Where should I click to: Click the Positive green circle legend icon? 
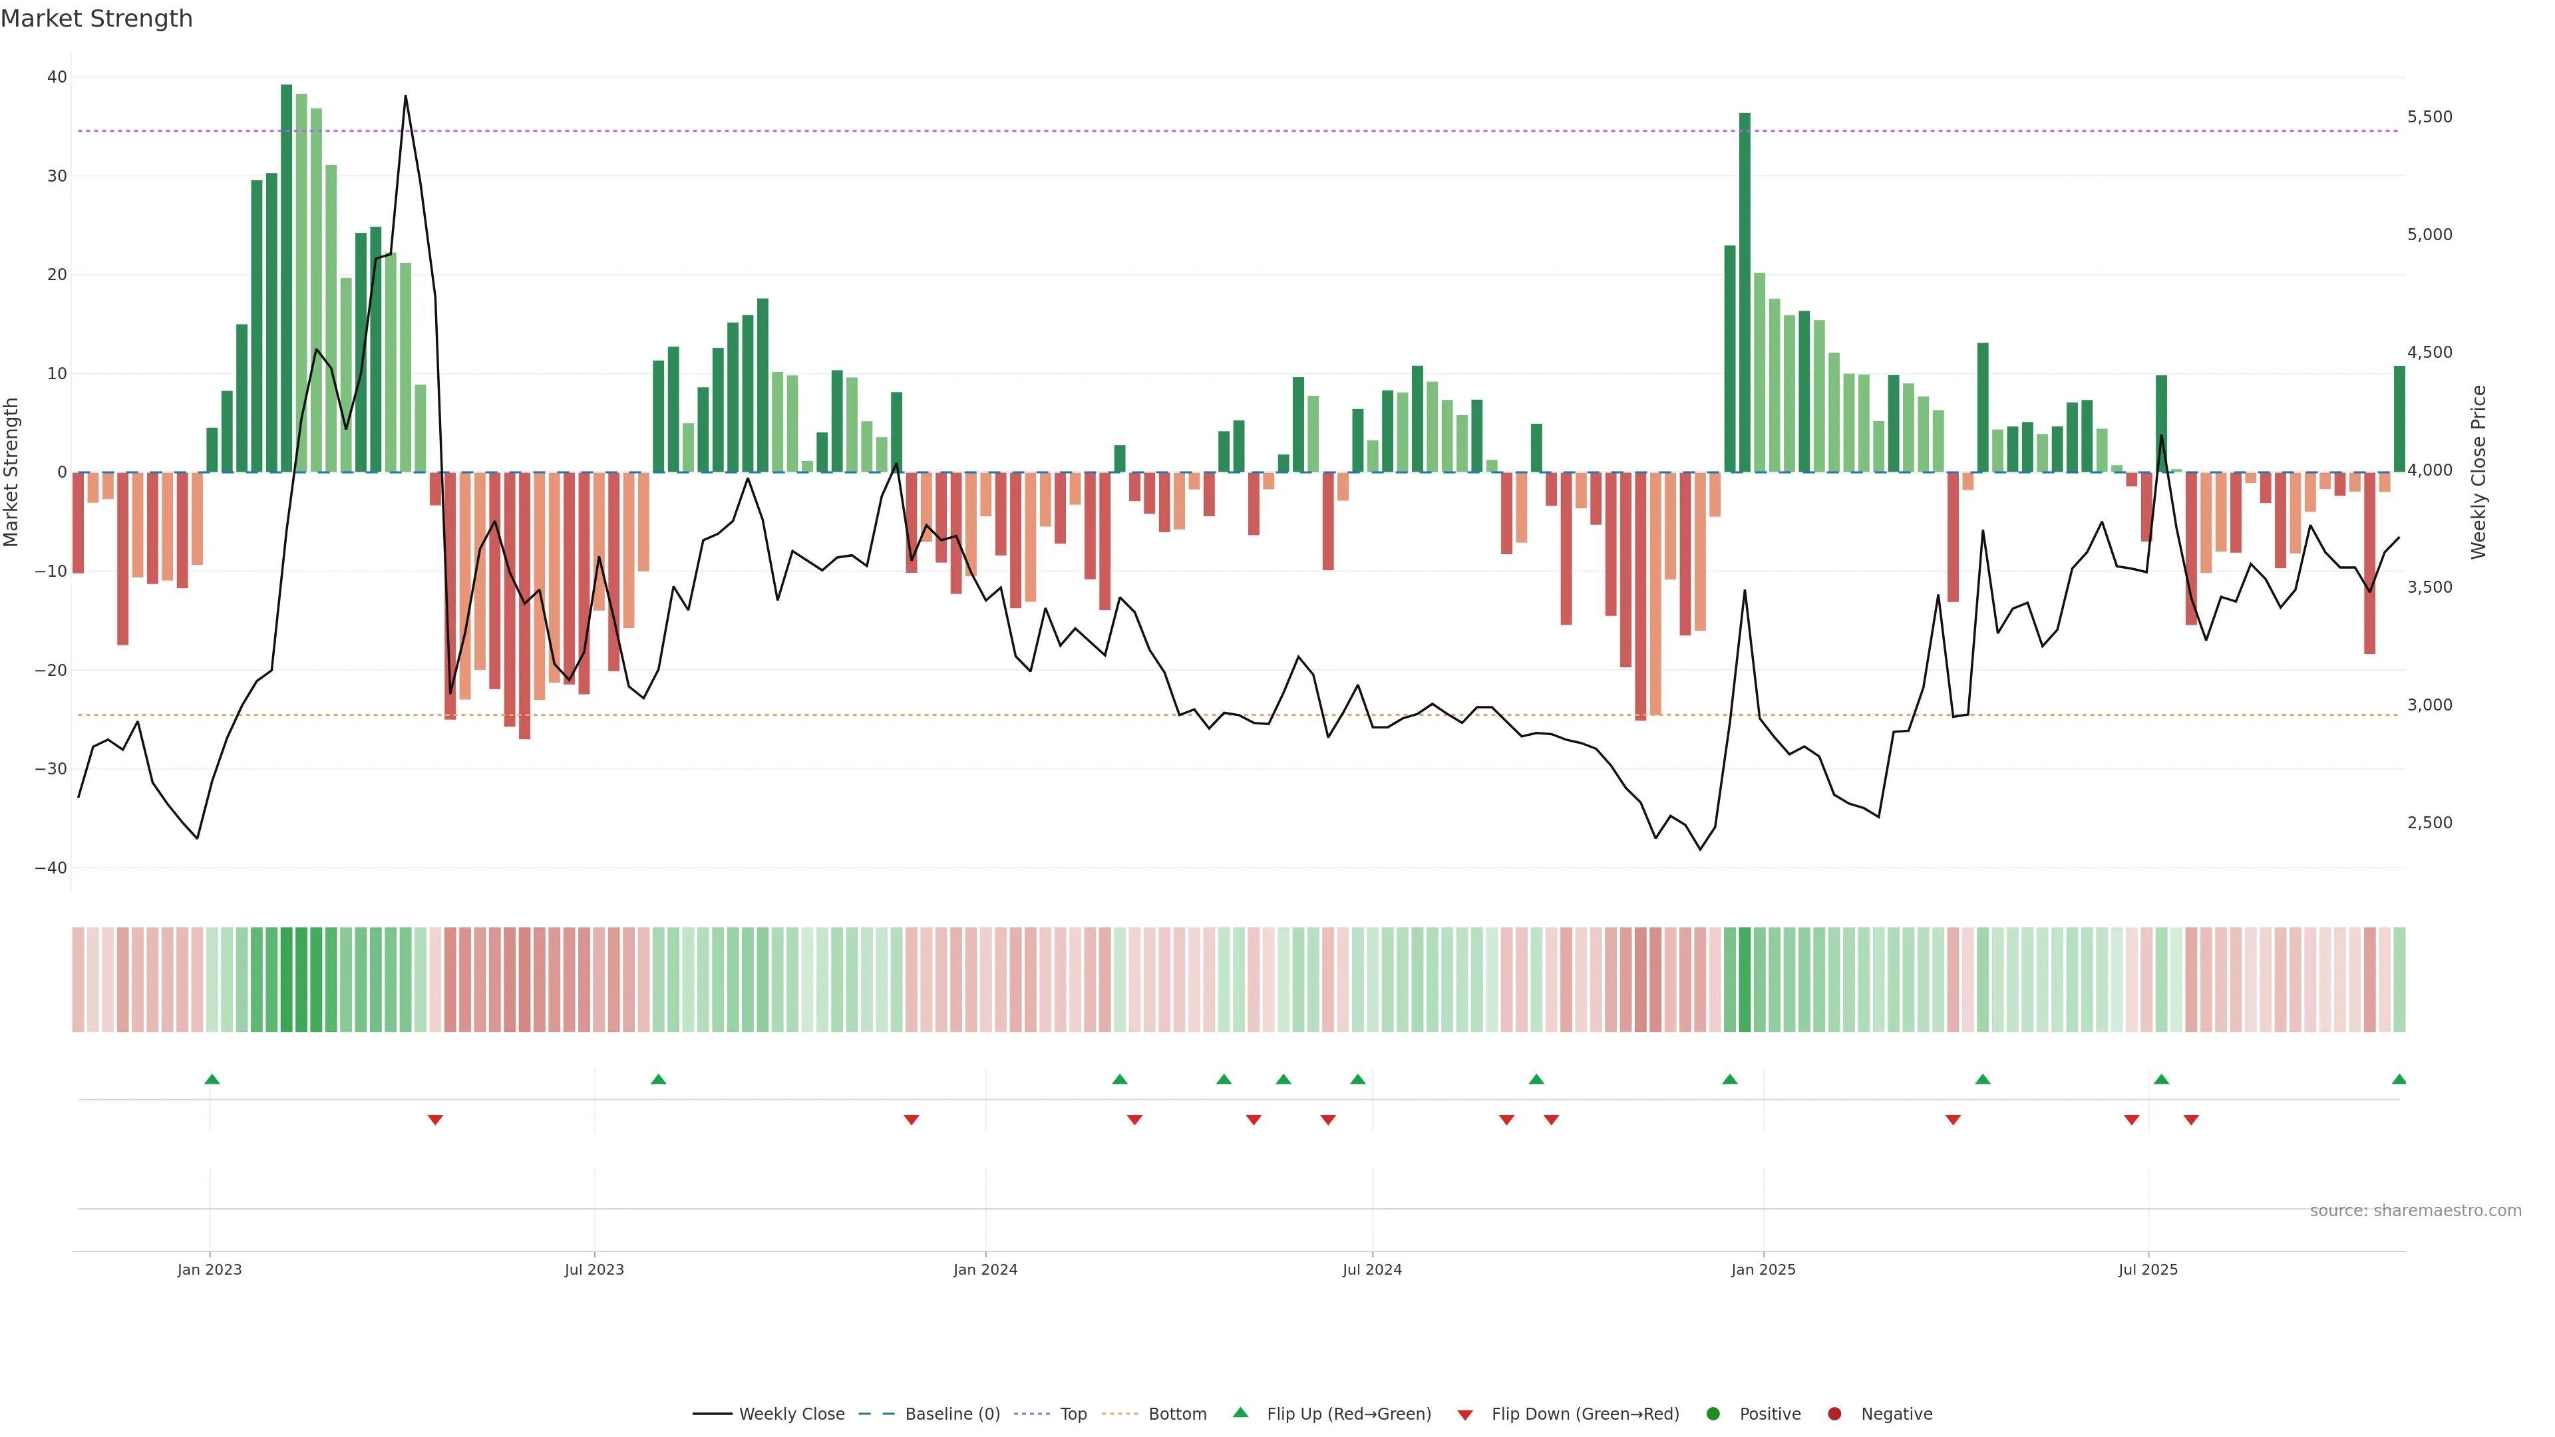pos(1713,1413)
